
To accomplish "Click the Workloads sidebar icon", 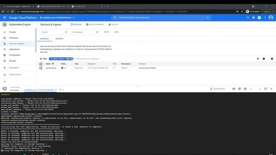I will click(5, 38).
